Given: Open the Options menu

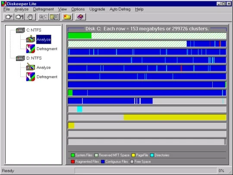Looking at the screenshot, I should 78,9.
